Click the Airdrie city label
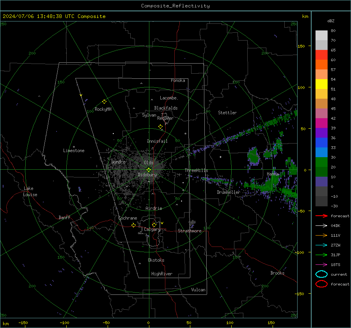This screenshot has height=328, width=351. [x=154, y=208]
